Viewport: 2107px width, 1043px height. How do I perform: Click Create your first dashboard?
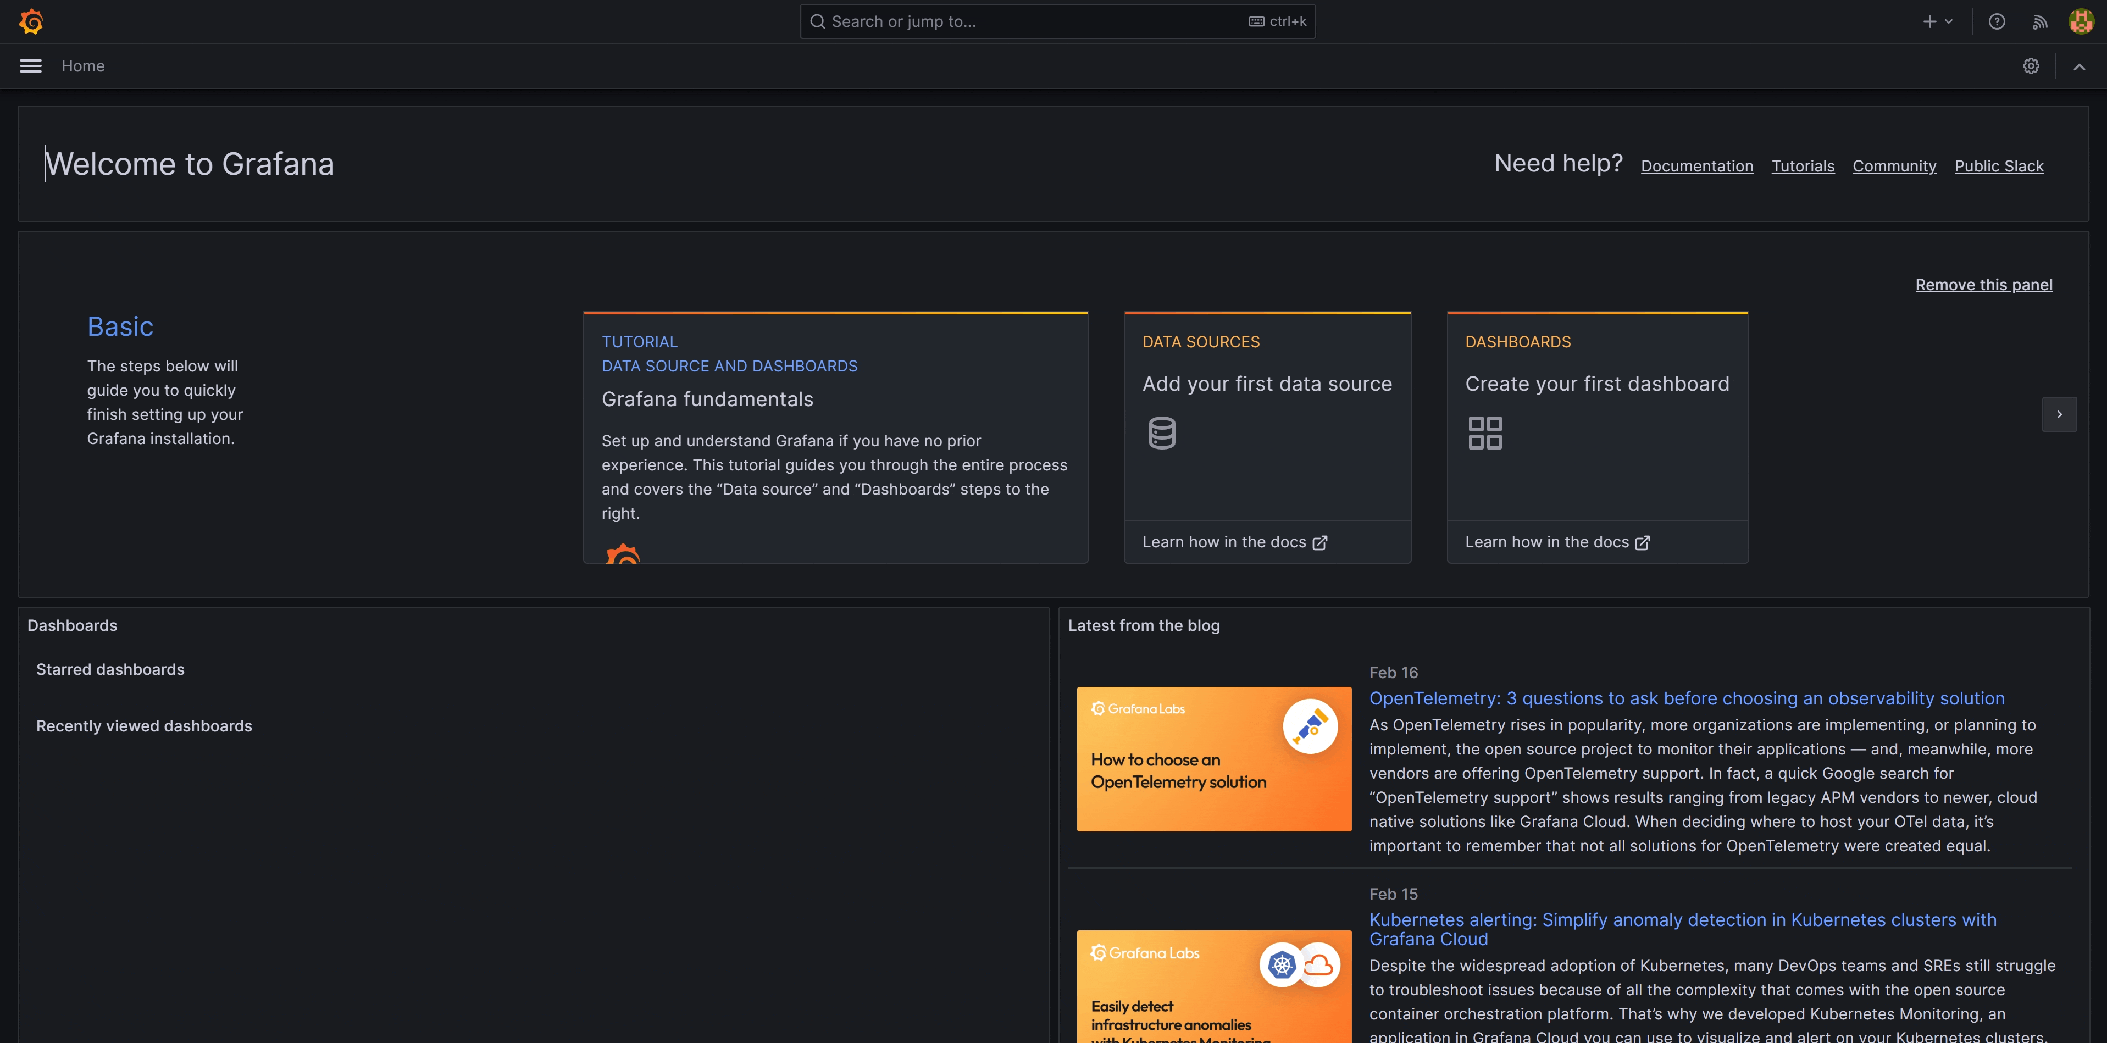[1596, 384]
